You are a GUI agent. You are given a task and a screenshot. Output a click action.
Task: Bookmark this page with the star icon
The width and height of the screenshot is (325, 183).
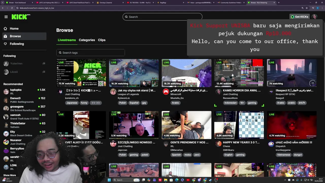point(307,8)
